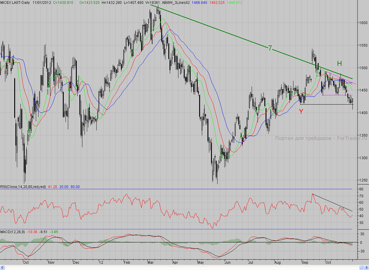Click the red 1462.025 indicator value
Image resolution: width=369 pixels, height=270 pixels.
[217, 2]
